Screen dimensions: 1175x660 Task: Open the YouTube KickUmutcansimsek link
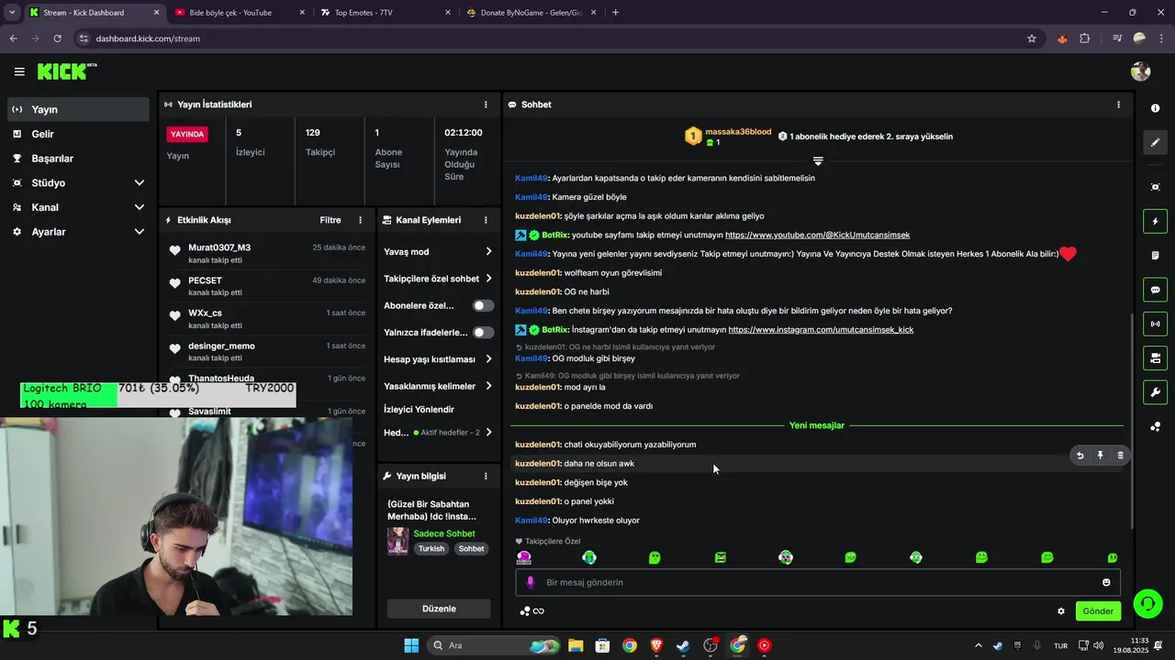(x=817, y=235)
